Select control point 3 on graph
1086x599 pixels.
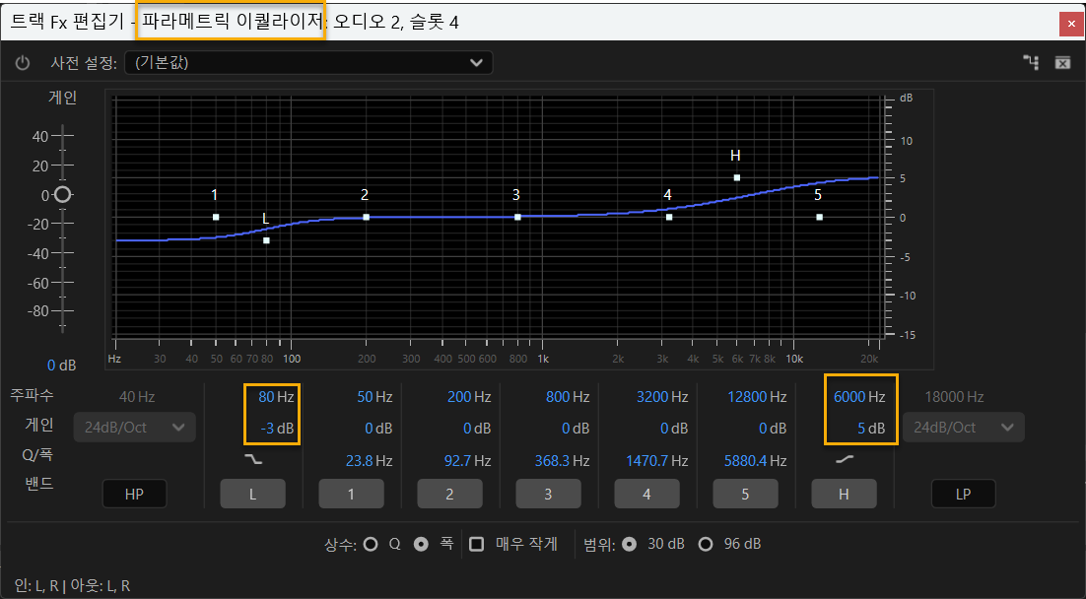point(517,217)
